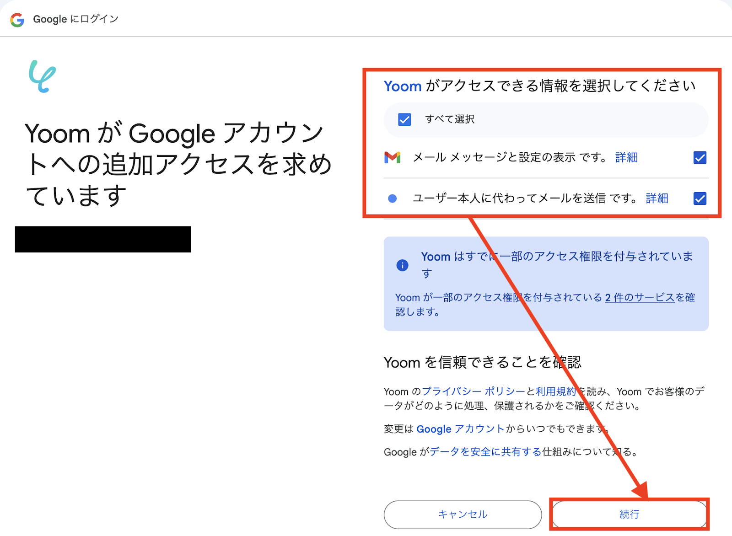Click the 続行 button
The image size is (732, 536).
click(630, 515)
